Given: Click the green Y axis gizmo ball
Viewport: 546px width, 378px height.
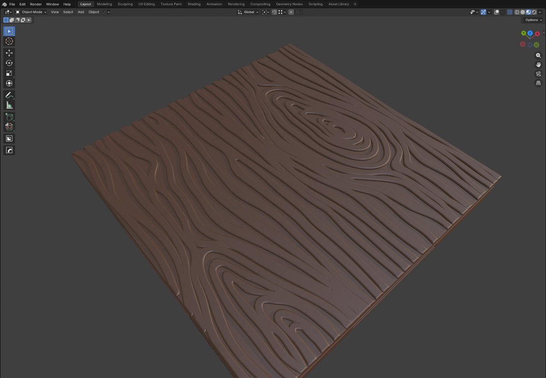Looking at the screenshot, I should pos(523,33).
